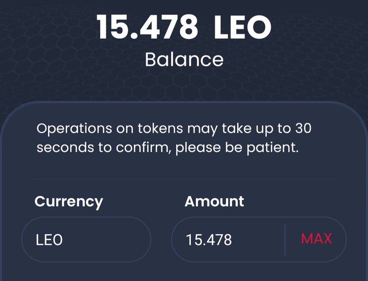Screen dimensions: 368x281
Task: Focus the Amount field showing 15.478
Action: 228,239
